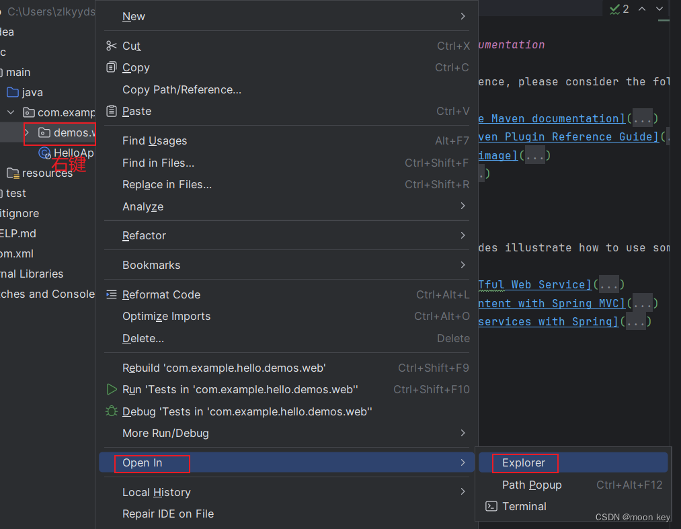This screenshot has width=681, height=529.
Task: Select Delete menu entry
Action: click(x=286, y=338)
